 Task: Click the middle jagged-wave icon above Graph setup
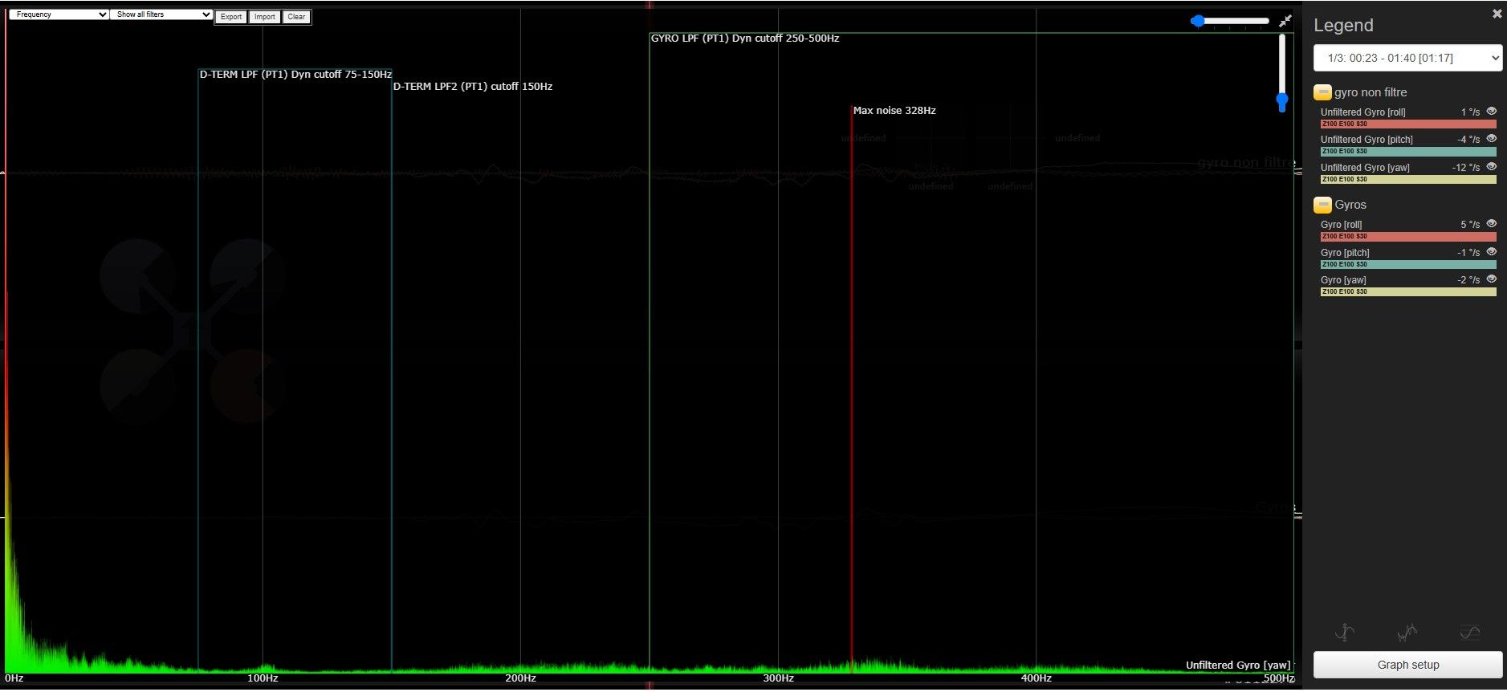[1407, 633]
